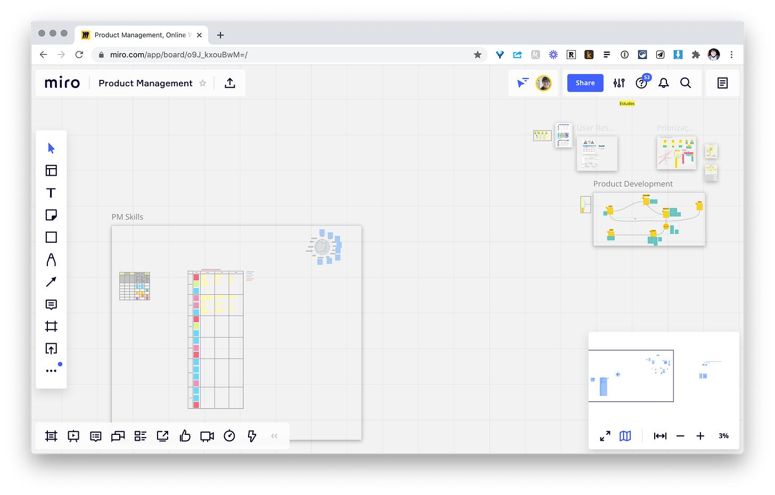Open browser Extensions puzzle icon
775x495 pixels.
point(696,54)
